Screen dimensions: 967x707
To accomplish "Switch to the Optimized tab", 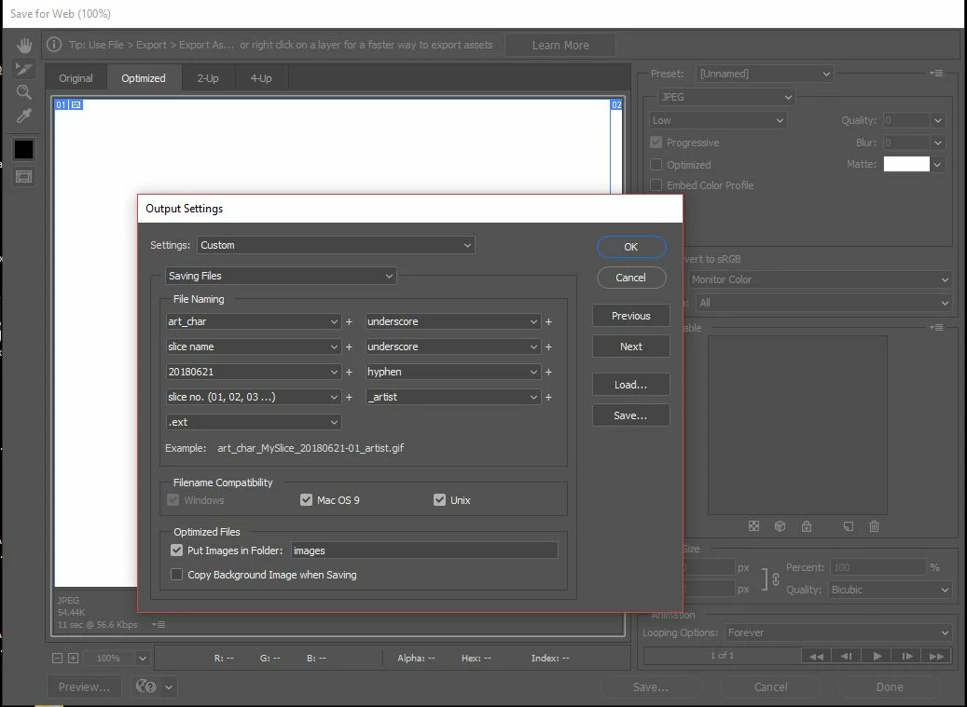I will click(x=144, y=78).
